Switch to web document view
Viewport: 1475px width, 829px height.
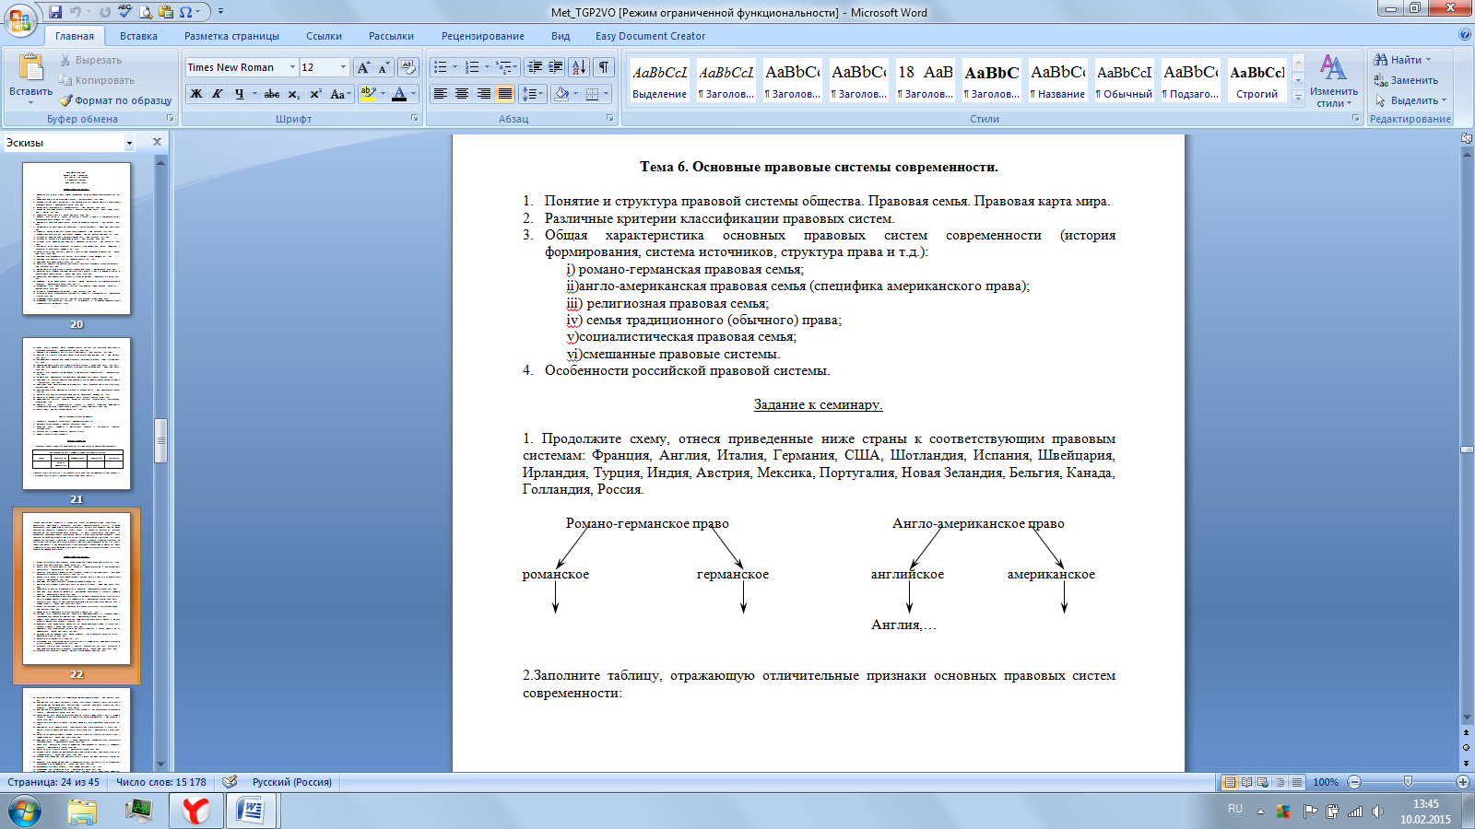click(1263, 782)
